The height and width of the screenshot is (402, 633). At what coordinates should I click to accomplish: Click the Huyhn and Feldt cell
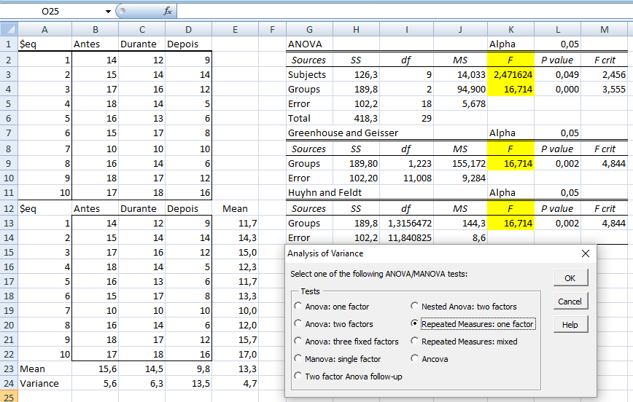(x=325, y=192)
